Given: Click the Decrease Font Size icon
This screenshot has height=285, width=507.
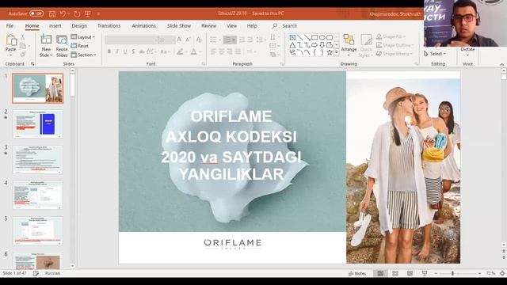Looking at the screenshot, I should [188, 40].
